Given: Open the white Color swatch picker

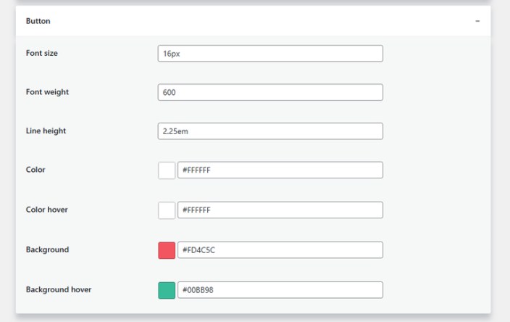Looking at the screenshot, I should pyautogui.click(x=167, y=170).
